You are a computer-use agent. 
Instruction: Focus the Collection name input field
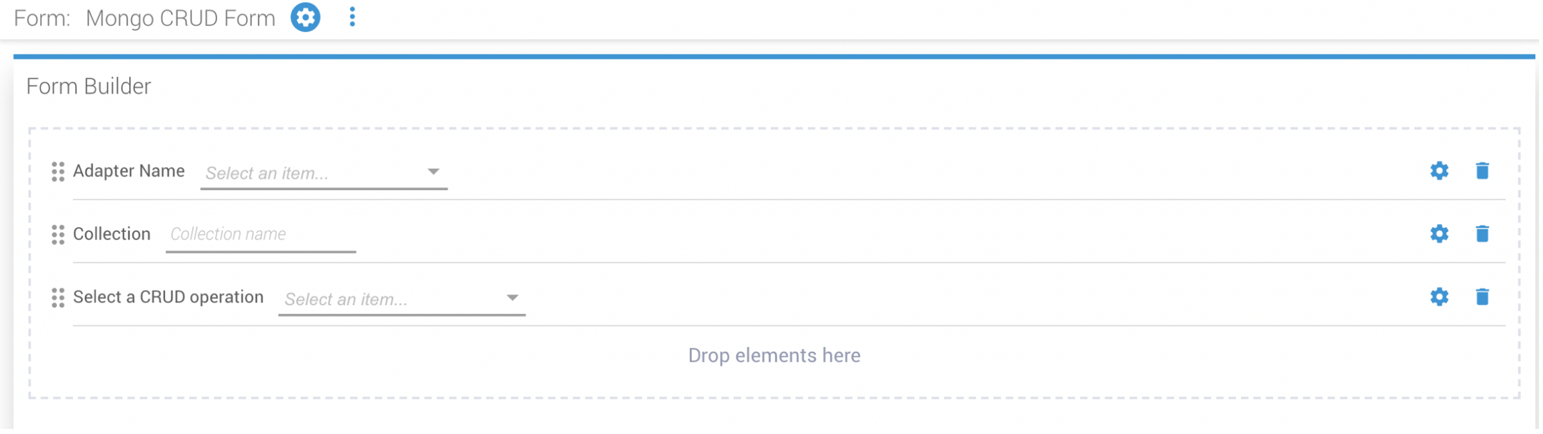tap(261, 235)
